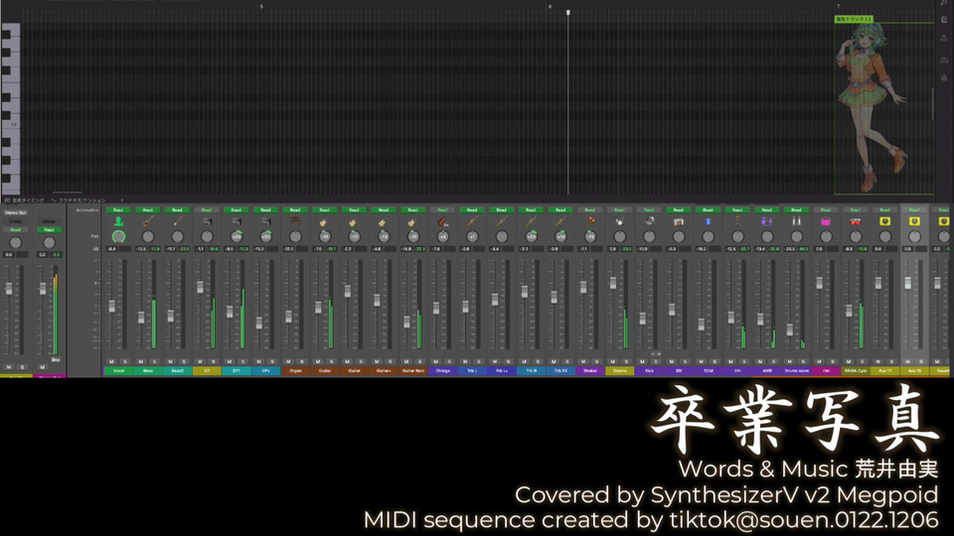Mute the Stereo Out channel

point(9,367)
